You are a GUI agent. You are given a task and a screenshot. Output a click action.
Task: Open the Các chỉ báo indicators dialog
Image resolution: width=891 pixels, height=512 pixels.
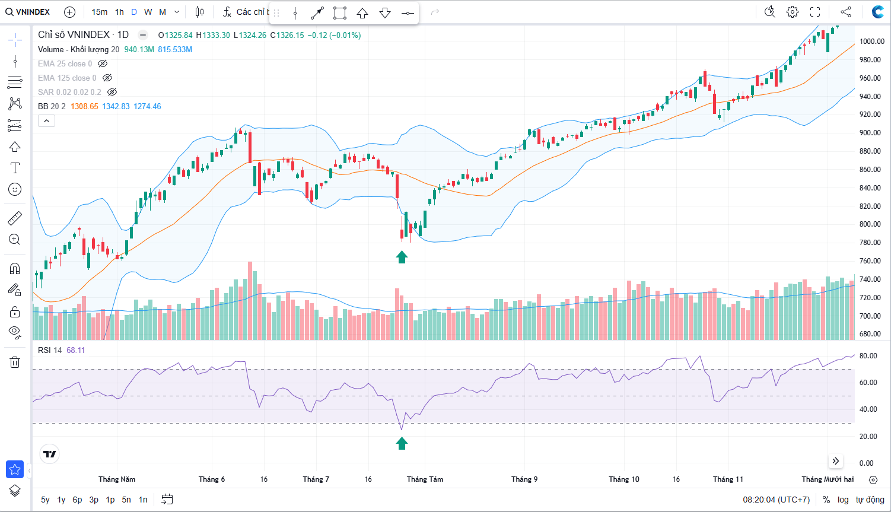[245, 12]
